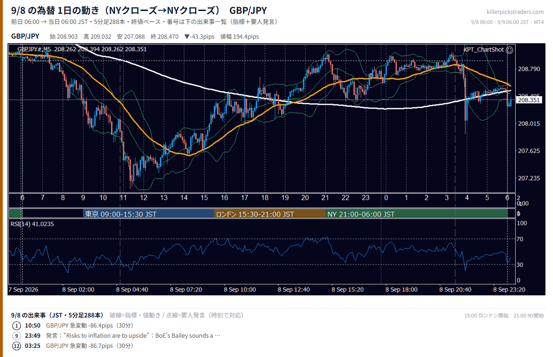Click the high value '高 209.032'
Viewport: 553px width, 357px height.
(x=97, y=37)
